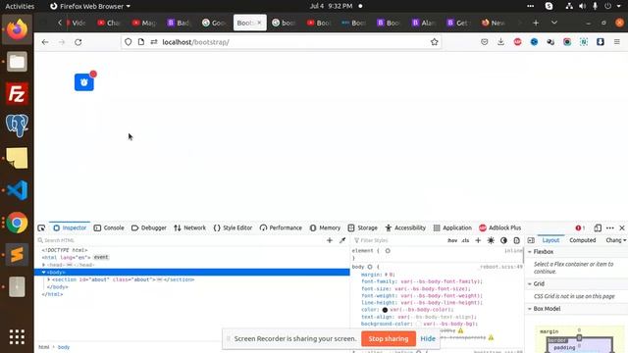Open the Accessibility tab
628x353 pixels.
point(405,228)
